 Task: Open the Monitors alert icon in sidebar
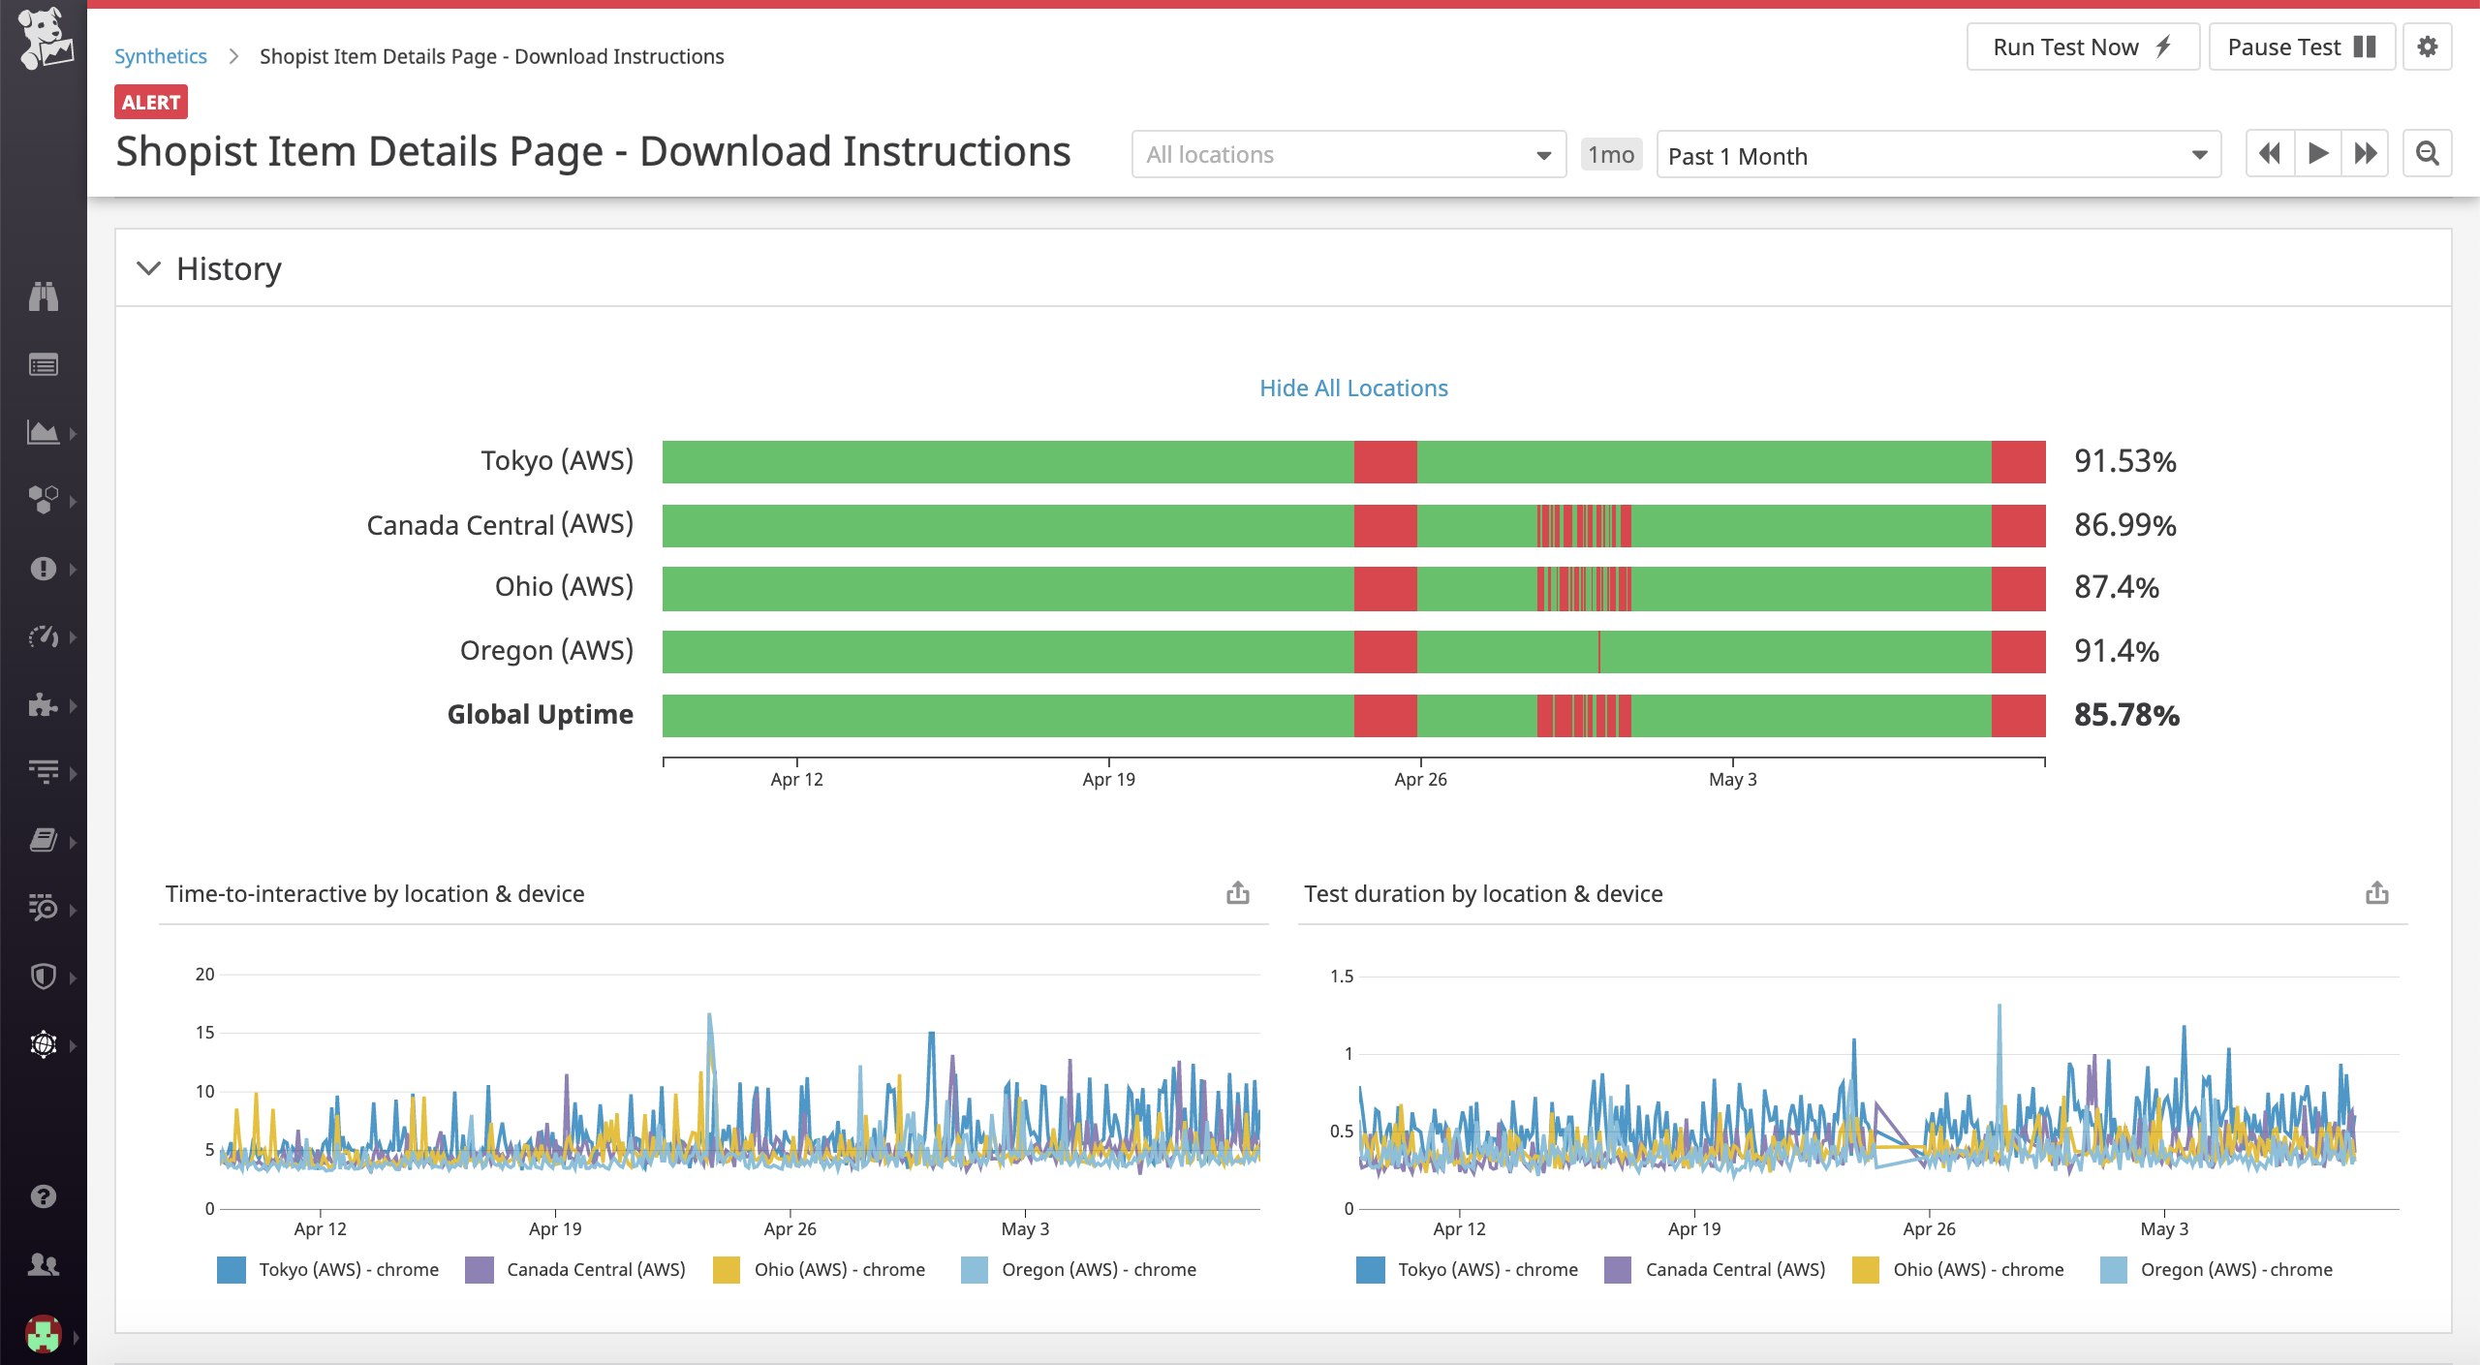[43, 568]
